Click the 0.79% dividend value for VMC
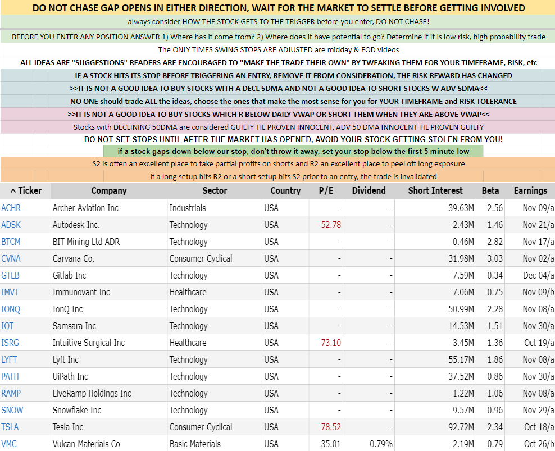 (x=381, y=444)
